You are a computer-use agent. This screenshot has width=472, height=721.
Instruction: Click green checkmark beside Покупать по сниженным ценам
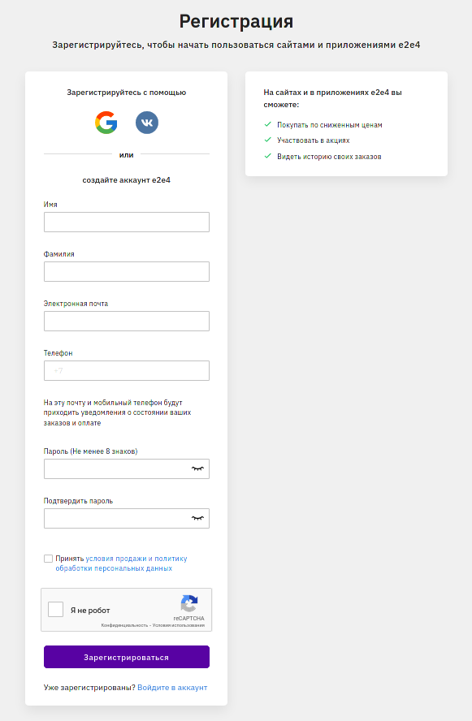(x=268, y=124)
